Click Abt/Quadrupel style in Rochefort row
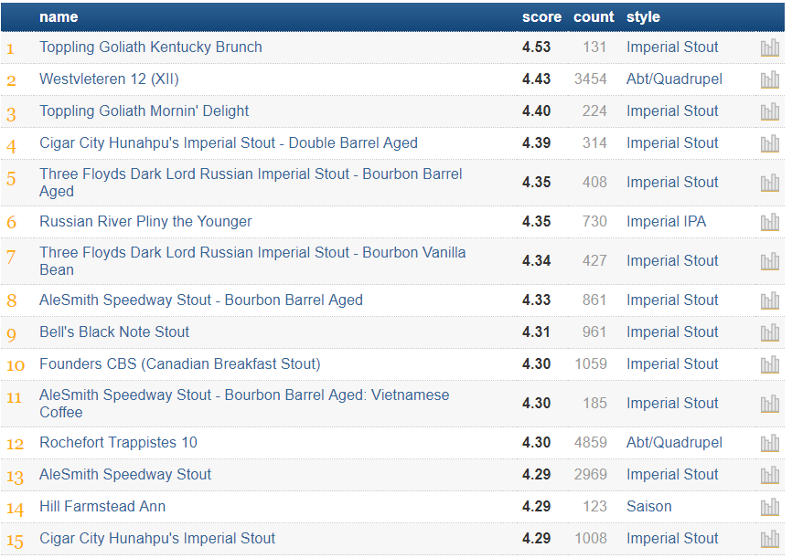The image size is (792, 558). tap(674, 442)
